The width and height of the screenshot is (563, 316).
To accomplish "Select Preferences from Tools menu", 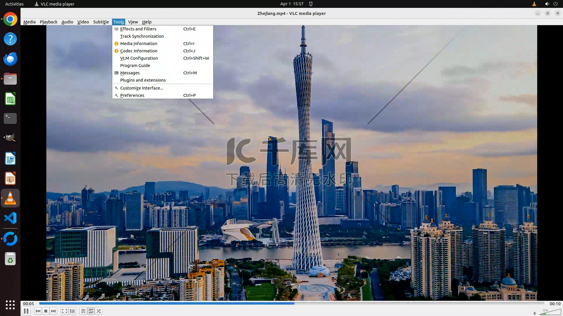I will (132, 95).
